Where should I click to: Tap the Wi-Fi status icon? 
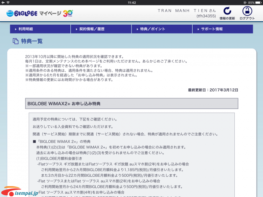[8, 3]
